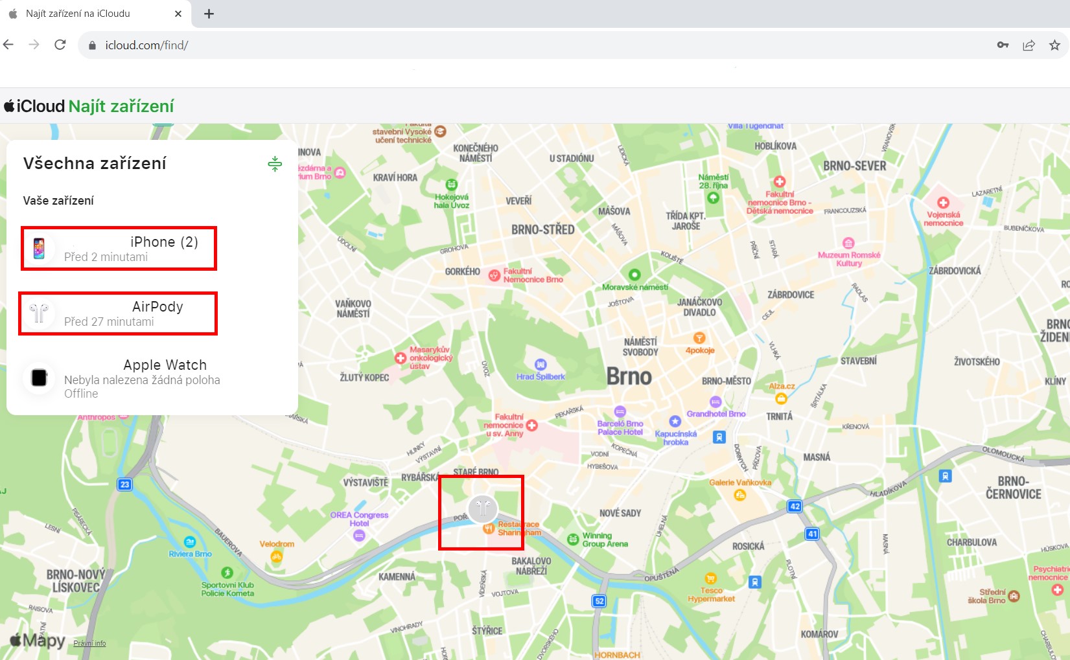Click Hrad Špilberk map pin

541,365
